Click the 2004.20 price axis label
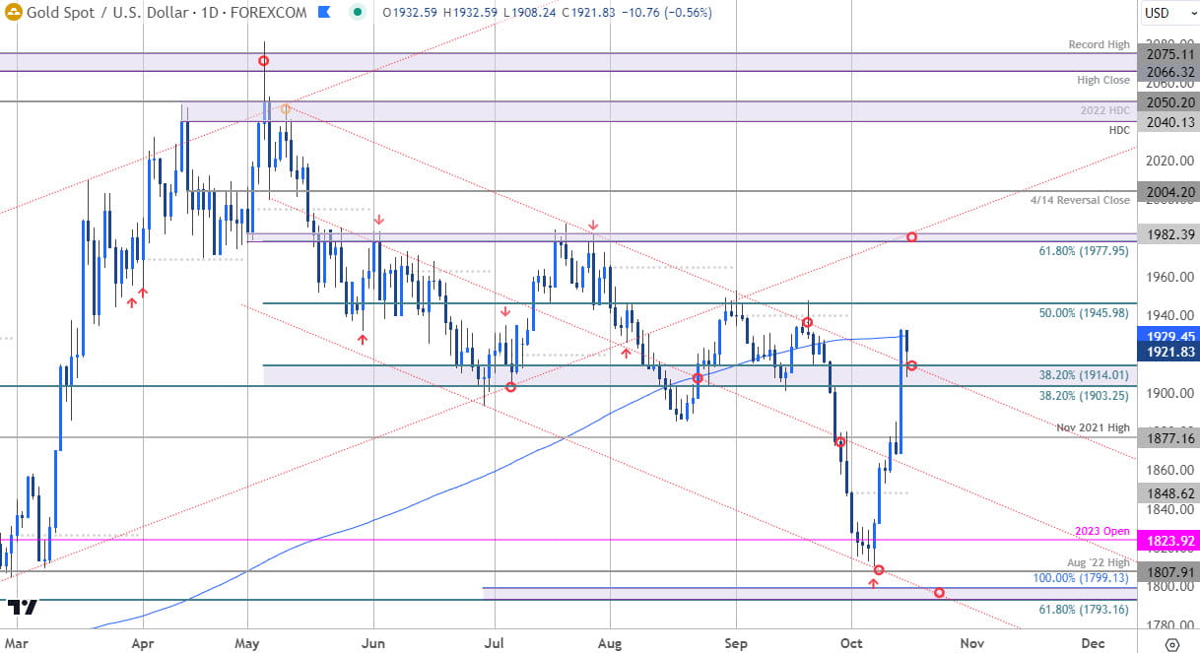Viewport: 1200px width, 653px height. (x=1167, y=191)
